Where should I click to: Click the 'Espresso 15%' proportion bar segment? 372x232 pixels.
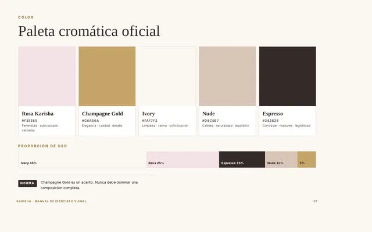click(x=242, y=159)
